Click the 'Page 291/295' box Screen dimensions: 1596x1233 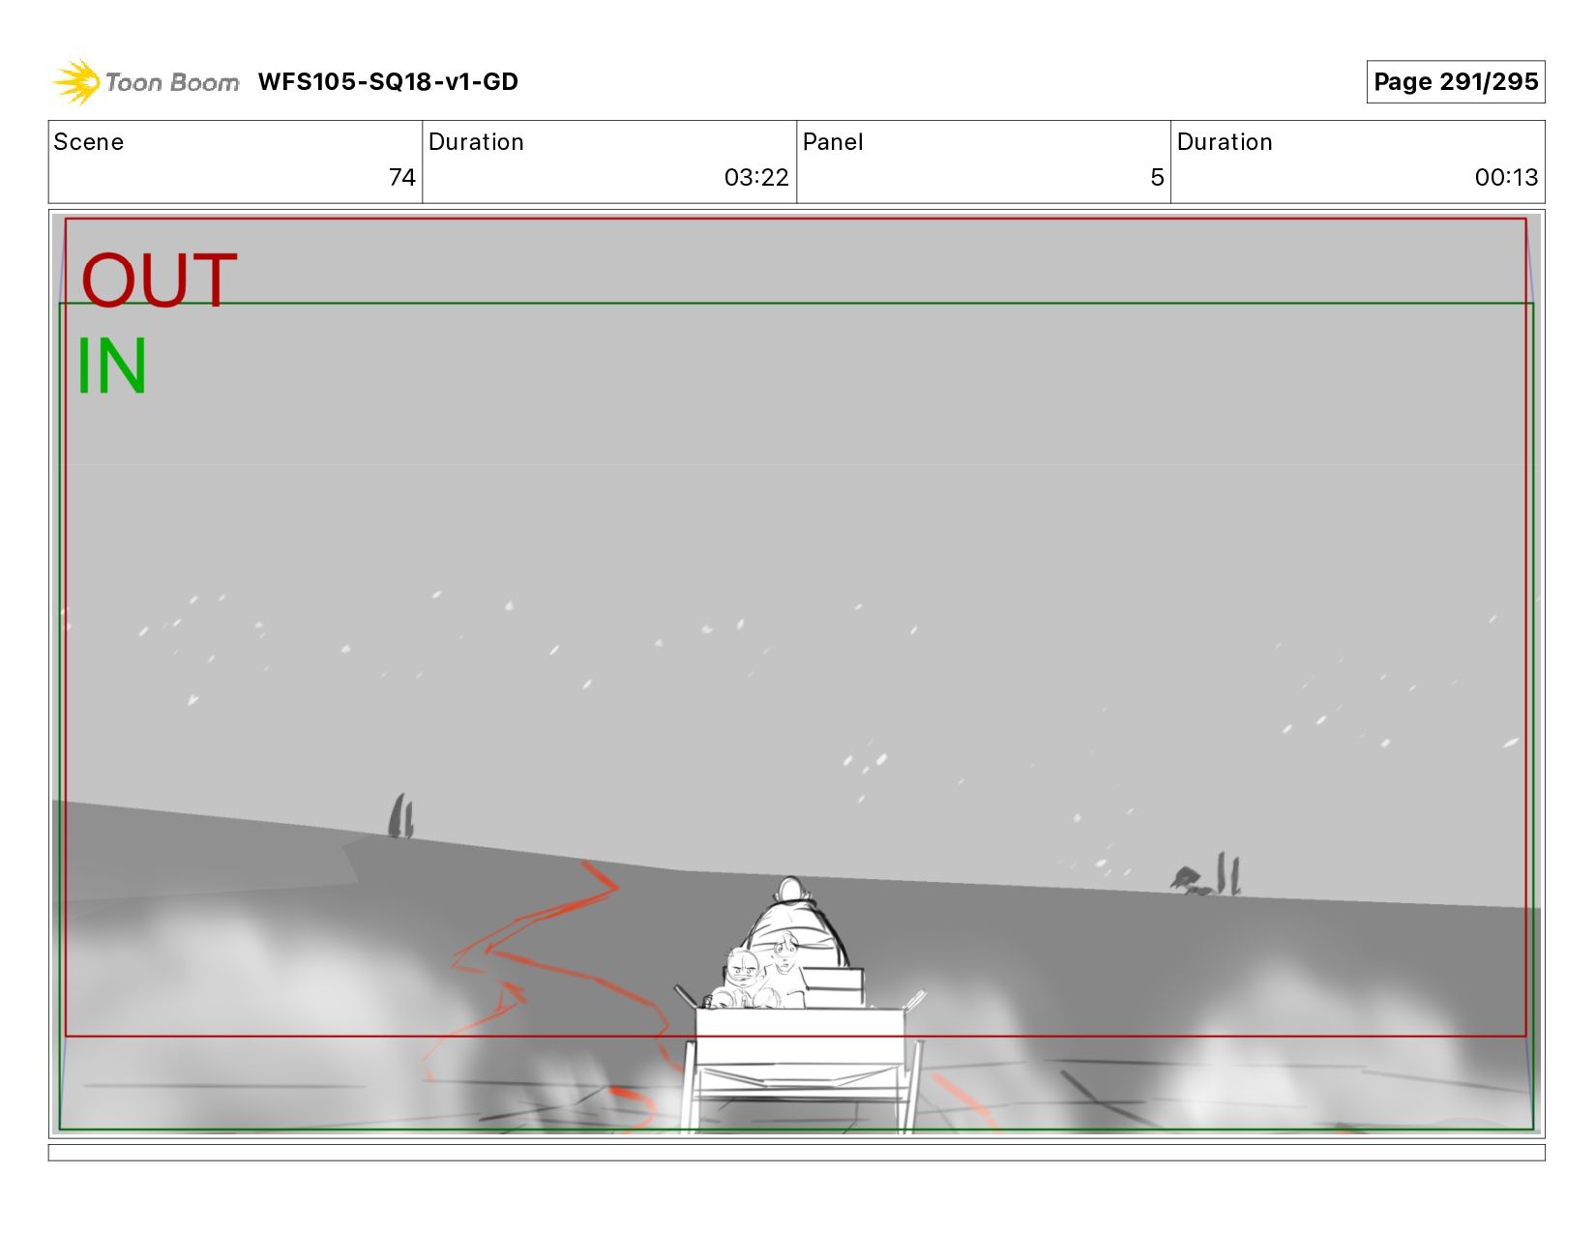(x=1455, y=81)
